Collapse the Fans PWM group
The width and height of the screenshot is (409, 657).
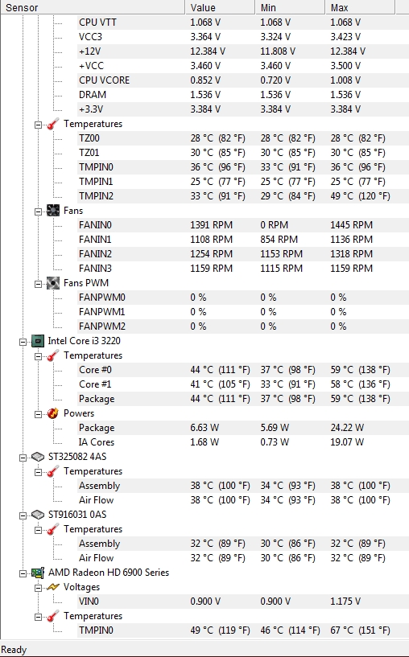pos(38,285)
